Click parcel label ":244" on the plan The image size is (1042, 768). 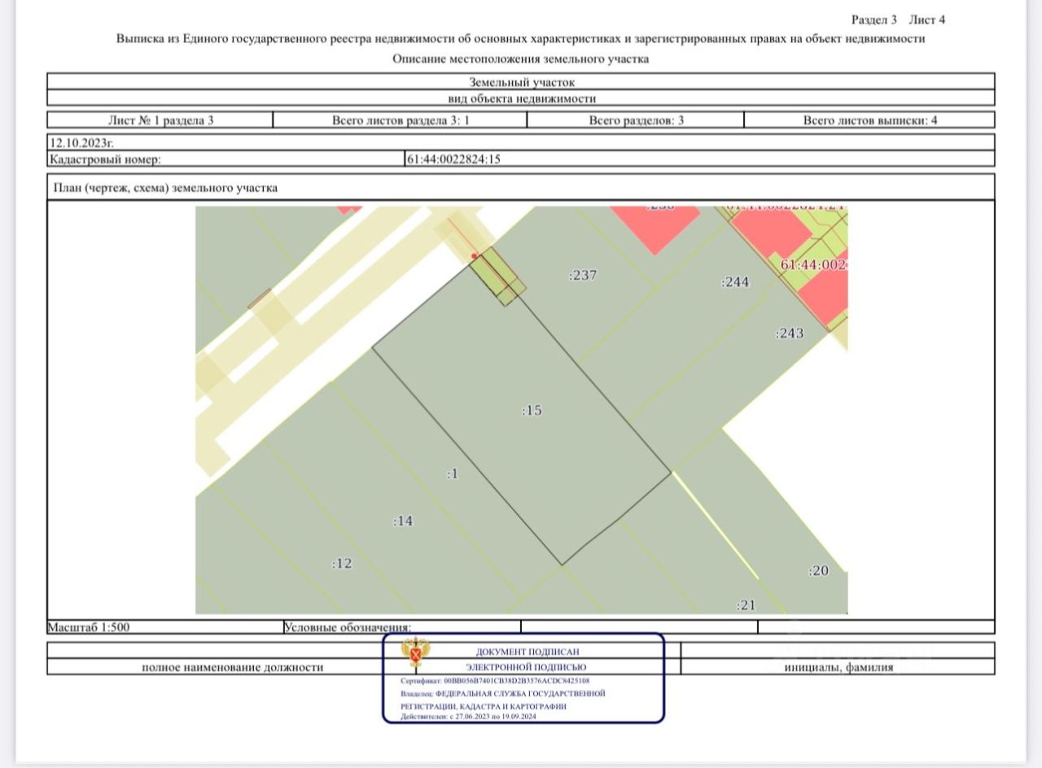tap(735, 282)
